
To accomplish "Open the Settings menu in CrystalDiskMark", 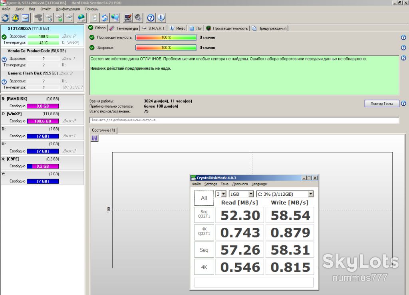I will (x=210, y=184).
